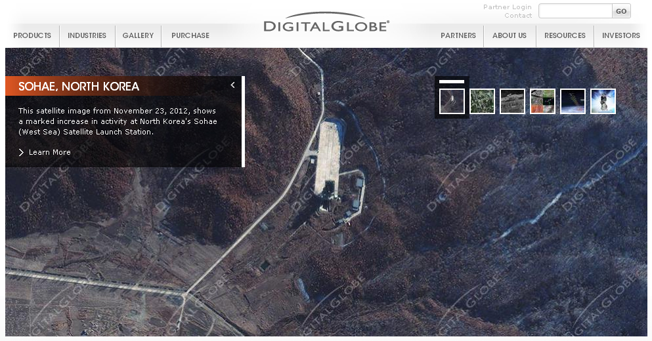Open the Gallery menu

138,35
